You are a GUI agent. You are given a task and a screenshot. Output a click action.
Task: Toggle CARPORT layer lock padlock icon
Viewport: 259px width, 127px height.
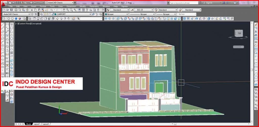pyautogui.click(x=53, y=14)
